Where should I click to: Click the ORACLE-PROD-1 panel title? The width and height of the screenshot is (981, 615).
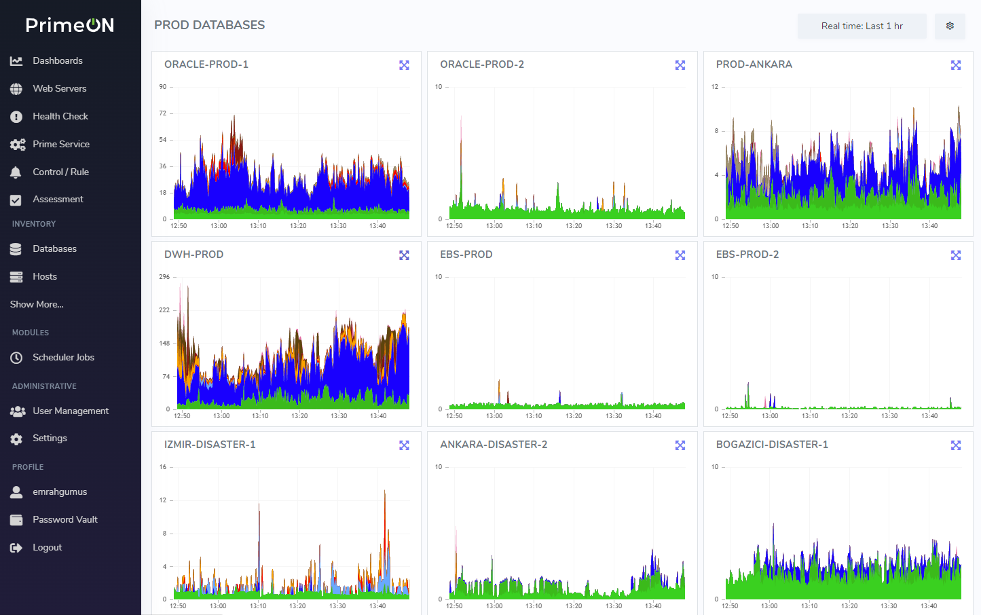(x=206, y=64)
